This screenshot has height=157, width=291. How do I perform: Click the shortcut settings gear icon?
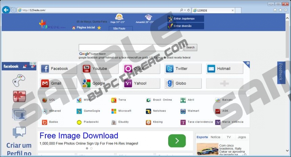(248, 63)
